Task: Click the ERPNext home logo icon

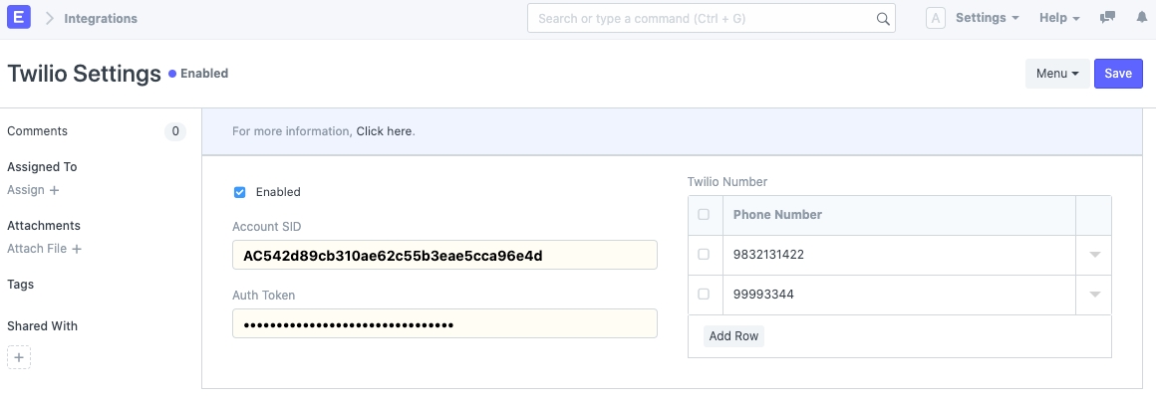Action: (x=19, y=18)
